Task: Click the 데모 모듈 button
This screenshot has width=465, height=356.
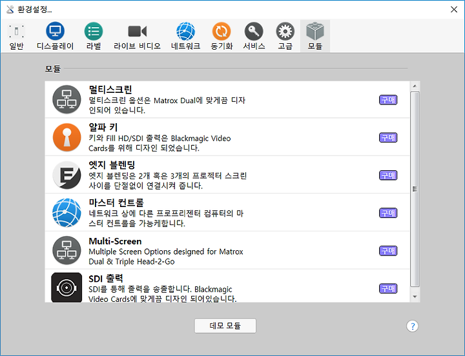Action: [225, 326]
